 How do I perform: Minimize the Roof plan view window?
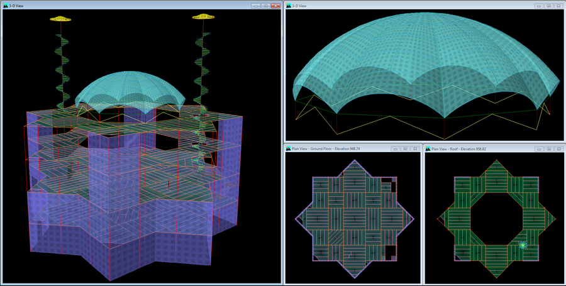click(x=540, y=149)
